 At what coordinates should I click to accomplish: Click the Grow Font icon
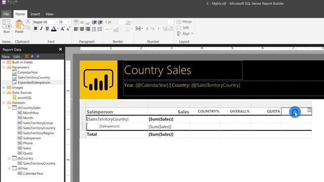[62, 29]
